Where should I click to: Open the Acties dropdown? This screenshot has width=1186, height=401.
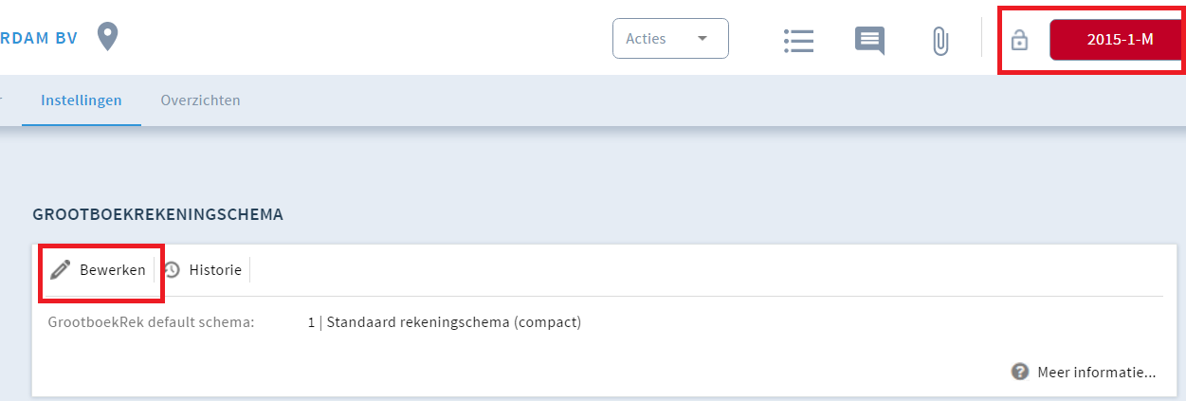[670, 39]
